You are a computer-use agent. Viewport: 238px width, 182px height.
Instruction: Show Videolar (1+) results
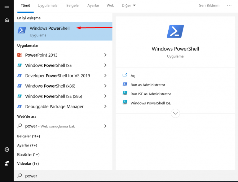[x=28, y=163]
